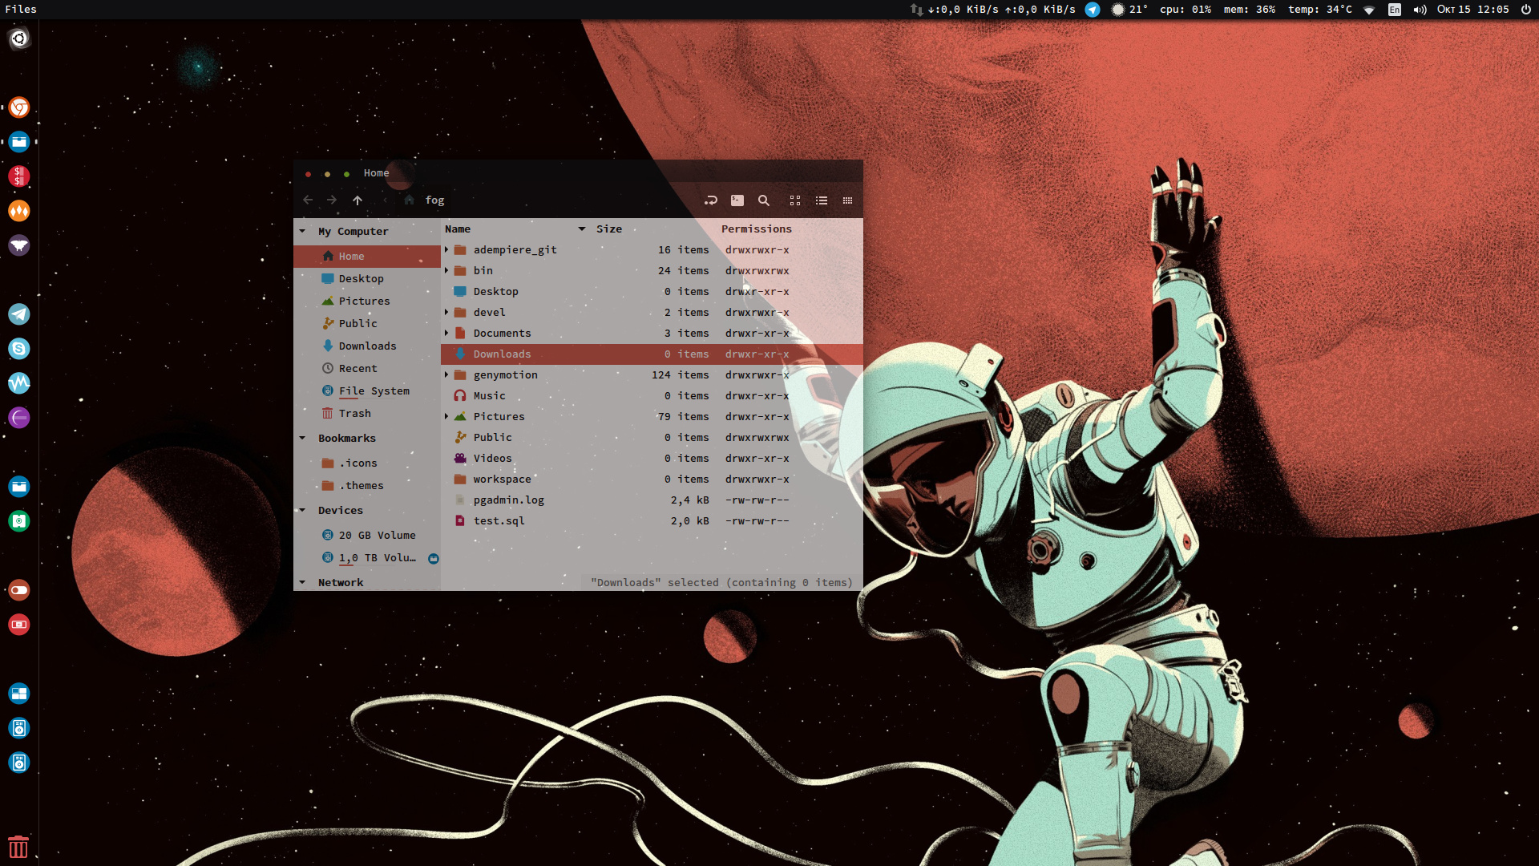Image resolution: width=1539 pixels, height=866 pixels.
Task: Switch to compact view
Action: point(847,200)
